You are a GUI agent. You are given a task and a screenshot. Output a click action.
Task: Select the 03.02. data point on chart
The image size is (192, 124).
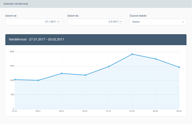tap(179, 67)
